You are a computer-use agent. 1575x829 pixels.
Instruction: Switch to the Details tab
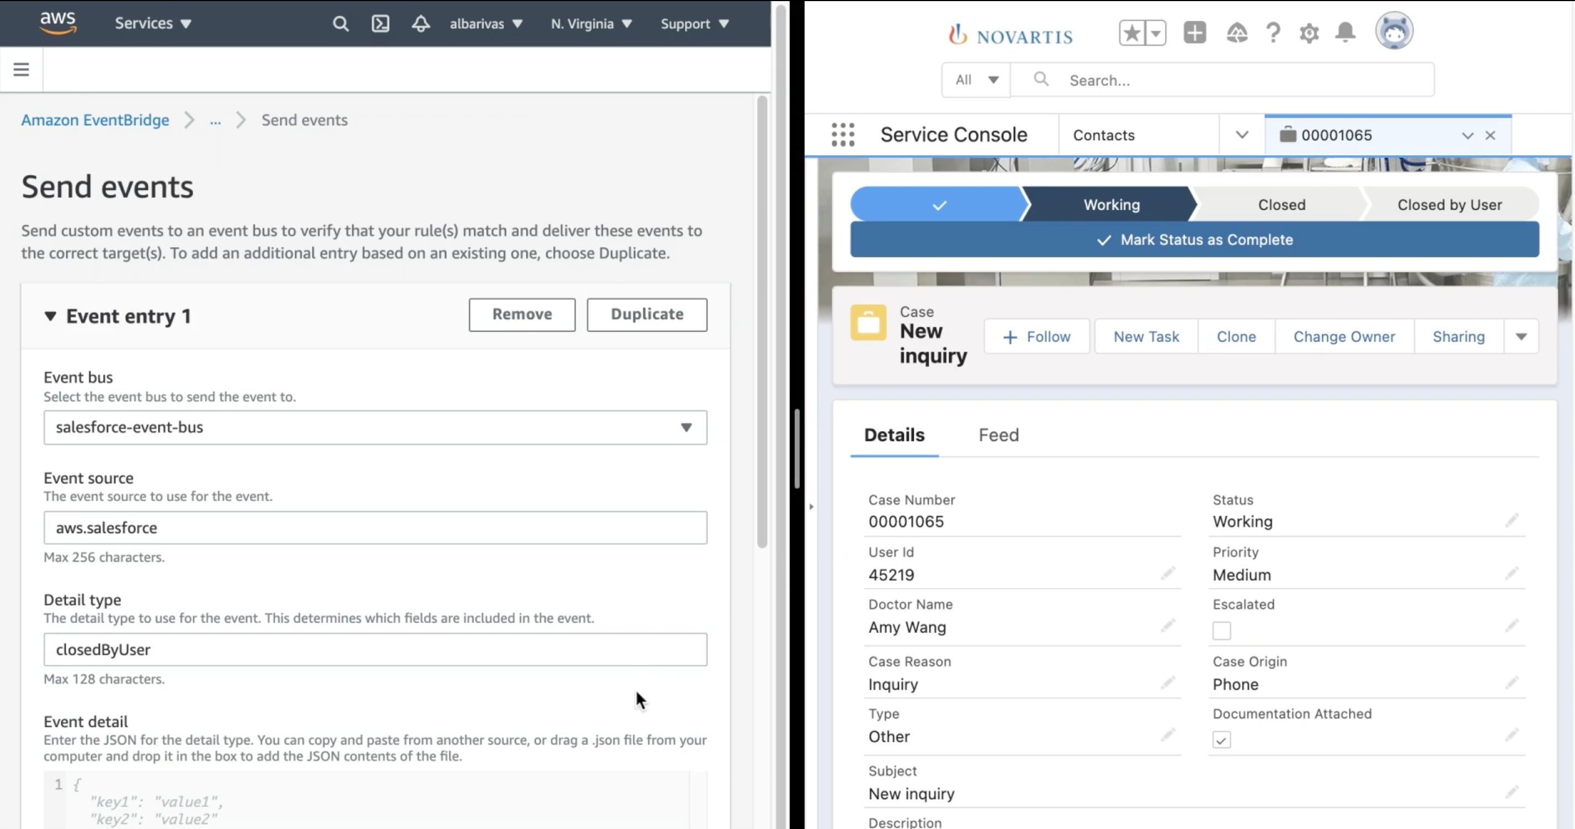coord(894,435)
